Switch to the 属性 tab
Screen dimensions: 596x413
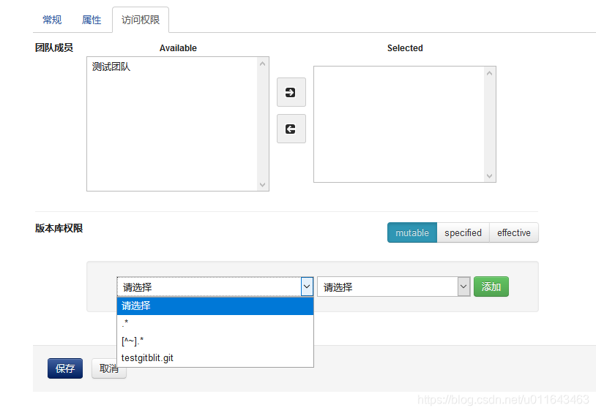pyautogui.click(x=92, y=20)
